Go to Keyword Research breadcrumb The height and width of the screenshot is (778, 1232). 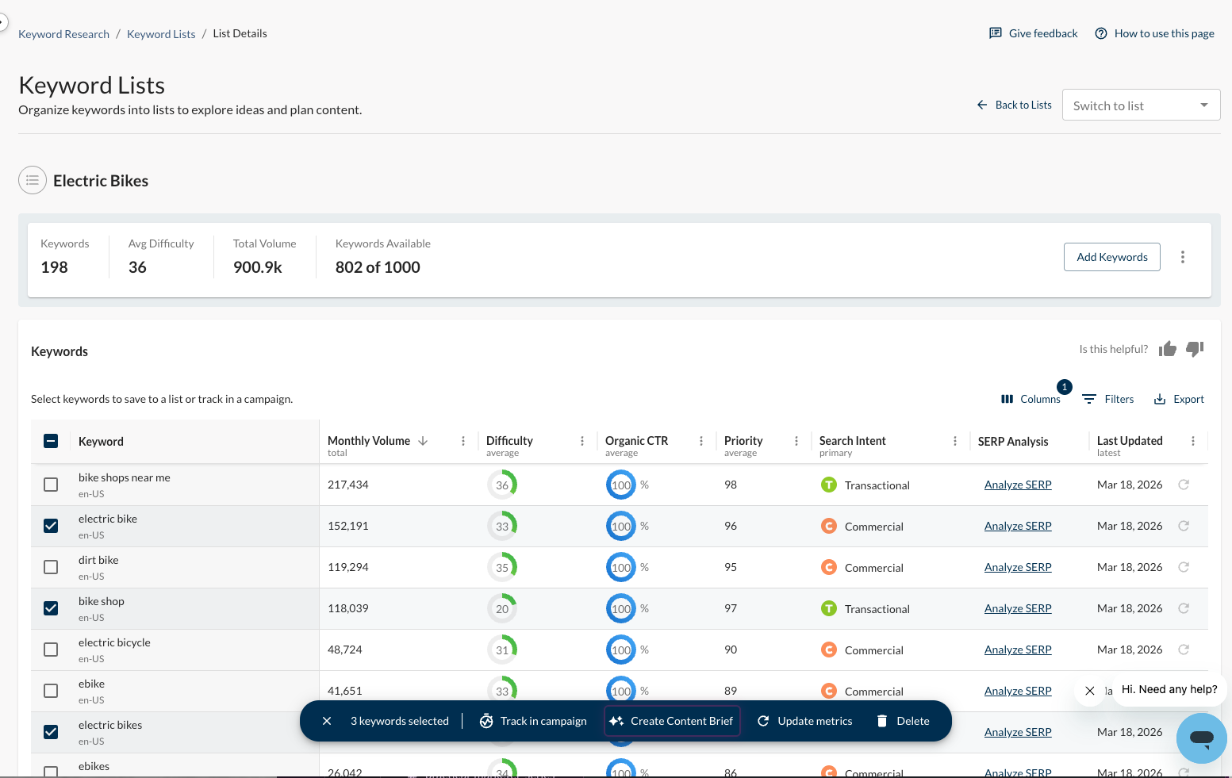[x=63, y=34]
